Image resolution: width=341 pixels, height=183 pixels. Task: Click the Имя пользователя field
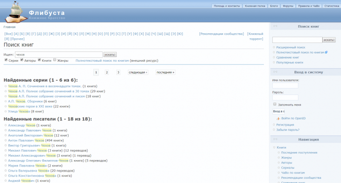[285, 85]
